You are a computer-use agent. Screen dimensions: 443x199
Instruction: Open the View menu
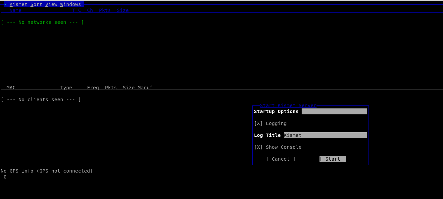click(51, 4)
